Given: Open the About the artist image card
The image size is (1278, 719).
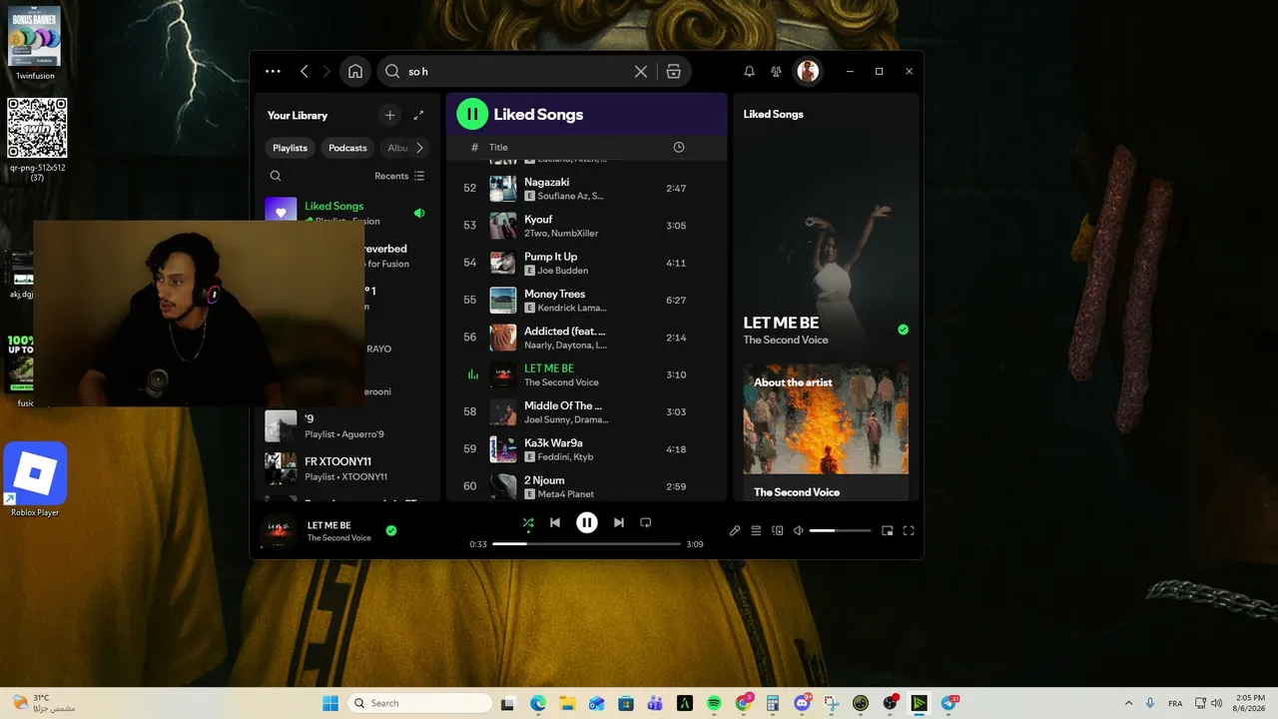Looking at the screenshot, I should (x=826, y=418).
